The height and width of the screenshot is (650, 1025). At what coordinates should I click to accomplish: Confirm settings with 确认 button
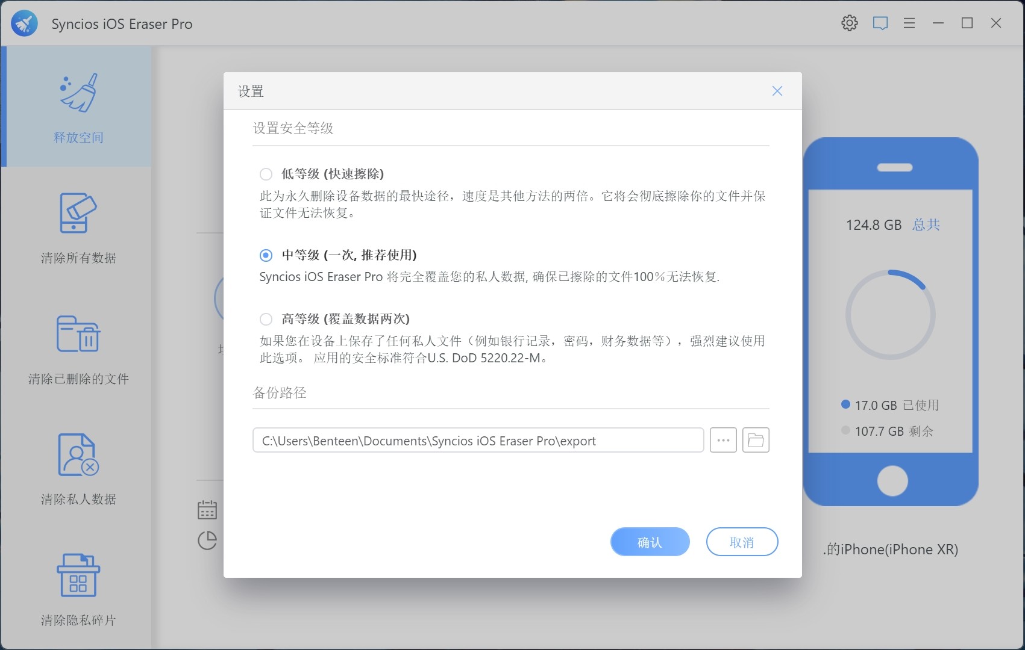pyautogui.click(x=650, y=542)
